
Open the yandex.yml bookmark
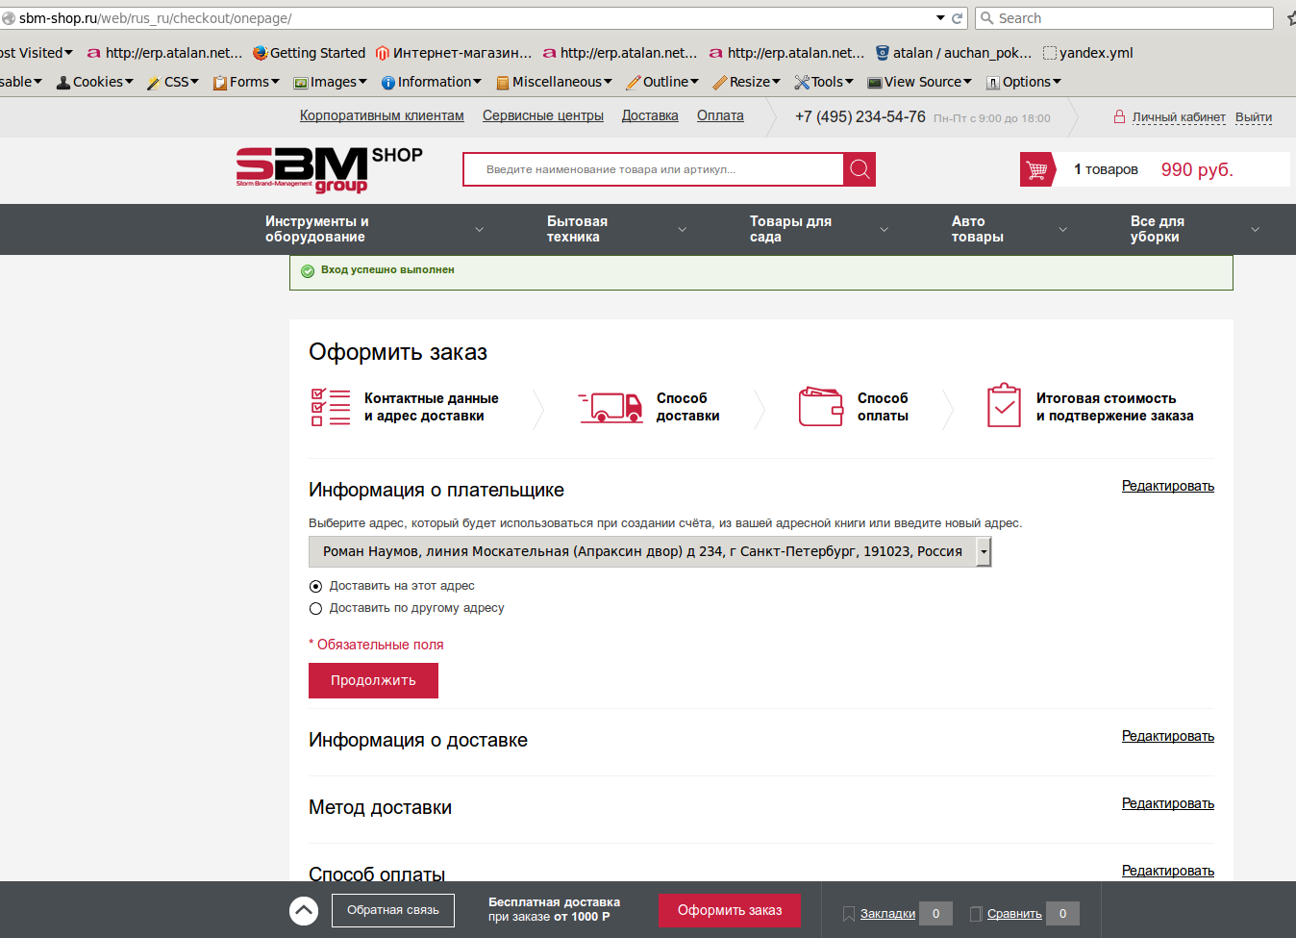(1088, 53)
